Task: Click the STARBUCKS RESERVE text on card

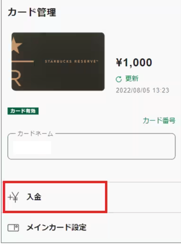Action: point(71,61)
